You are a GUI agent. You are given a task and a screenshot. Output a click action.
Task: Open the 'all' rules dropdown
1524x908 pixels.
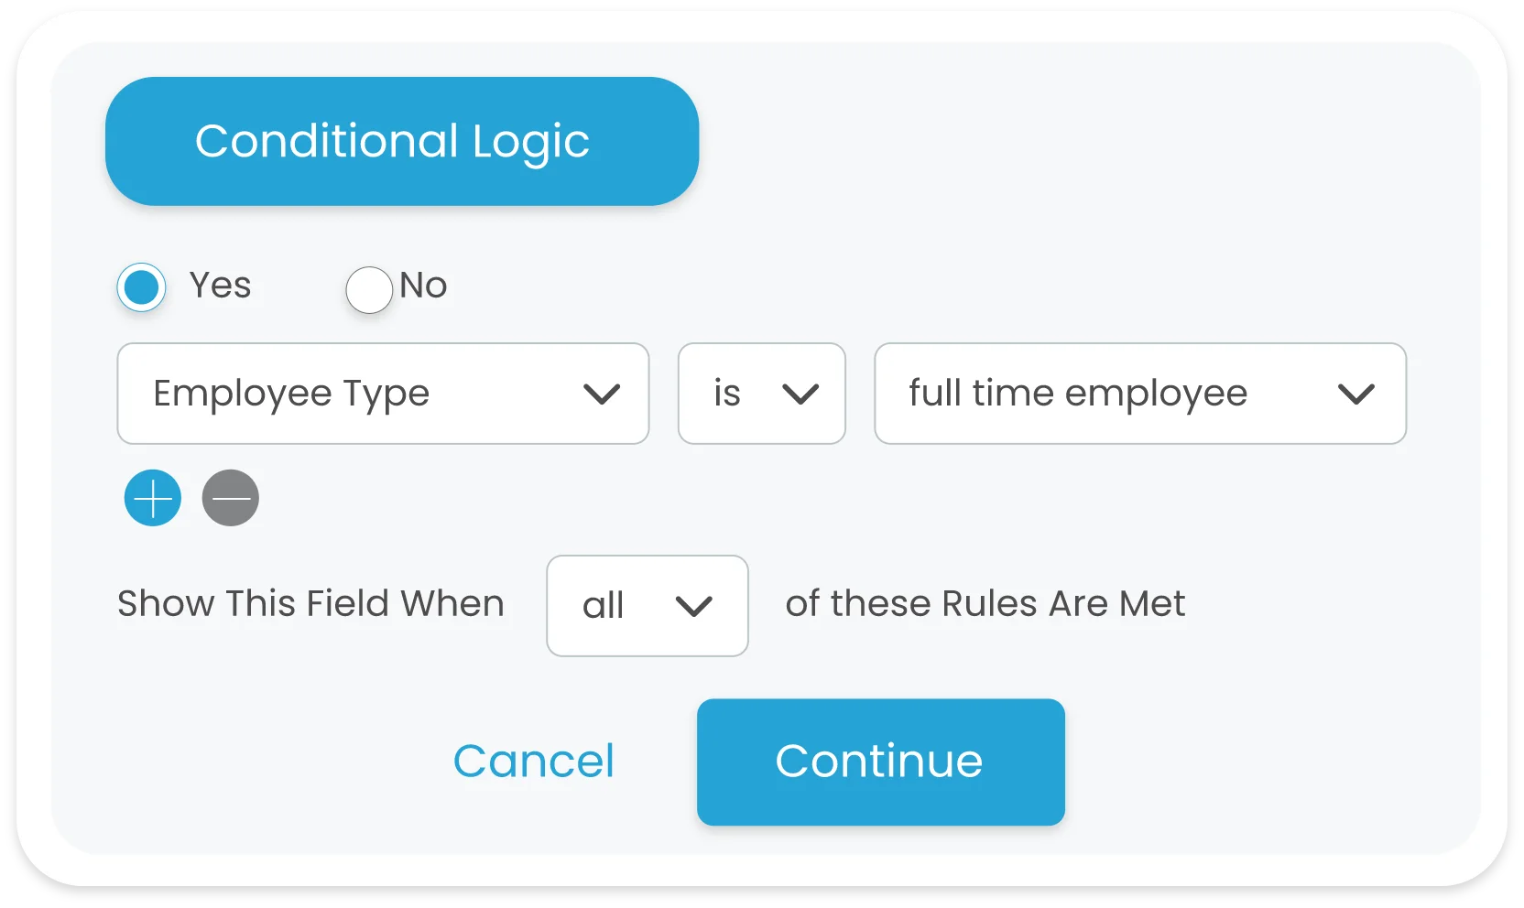(x=647, y=606)
